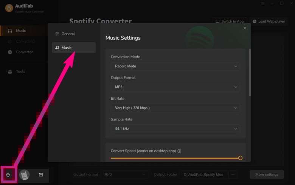
Task: Click the Switch to App button
Action: click(x=230, y=22)
